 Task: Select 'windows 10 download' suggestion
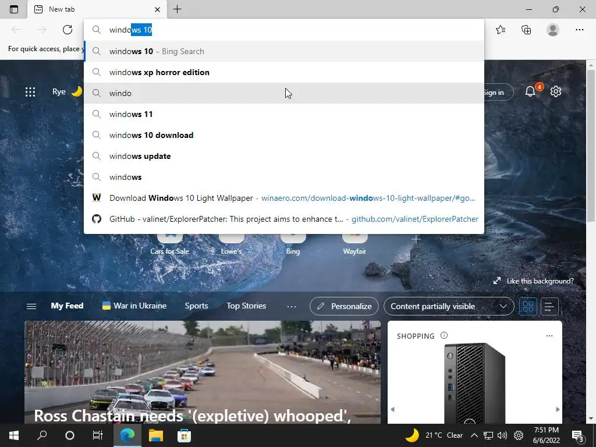point(284,135)
